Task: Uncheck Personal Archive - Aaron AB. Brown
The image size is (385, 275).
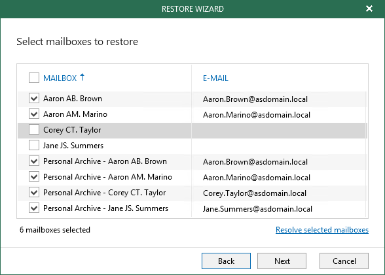Action: [34, 161]
